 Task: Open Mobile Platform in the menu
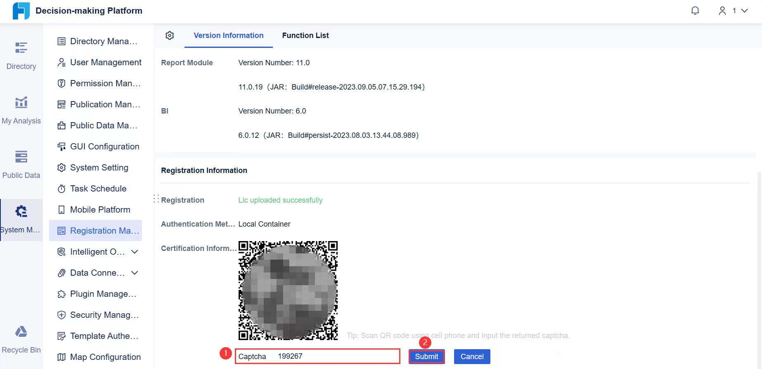(x=96, y=210)
